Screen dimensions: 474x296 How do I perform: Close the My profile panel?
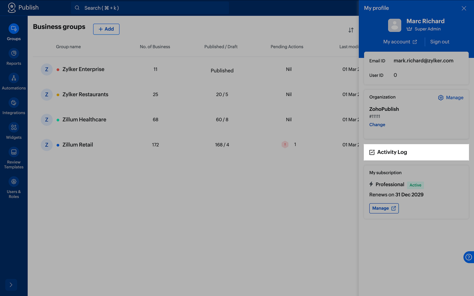click(464, 8)
